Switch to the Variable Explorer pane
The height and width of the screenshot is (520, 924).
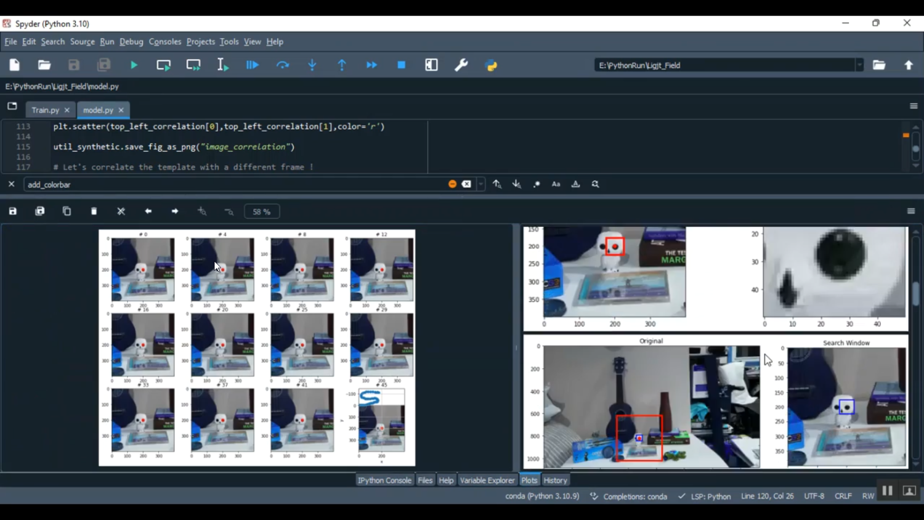coord(487,481)
